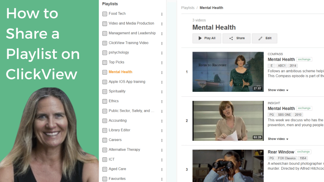Viewport: 324px width, 182px height.
Task: Click the Edit playlist button
Action: tap(265, 38)
